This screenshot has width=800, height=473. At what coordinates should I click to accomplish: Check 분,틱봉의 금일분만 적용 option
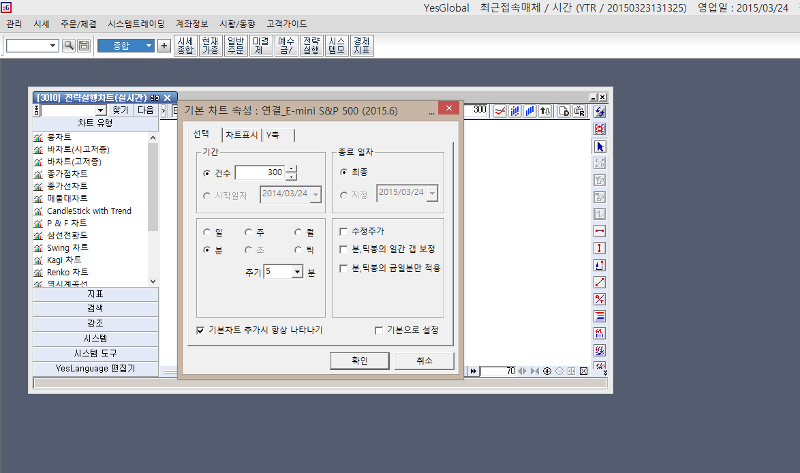pos(343,269)
